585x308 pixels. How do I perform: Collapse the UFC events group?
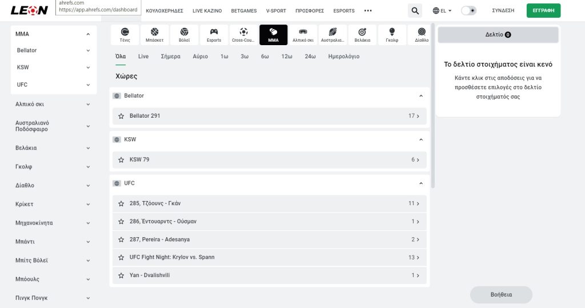click(421, 183)
